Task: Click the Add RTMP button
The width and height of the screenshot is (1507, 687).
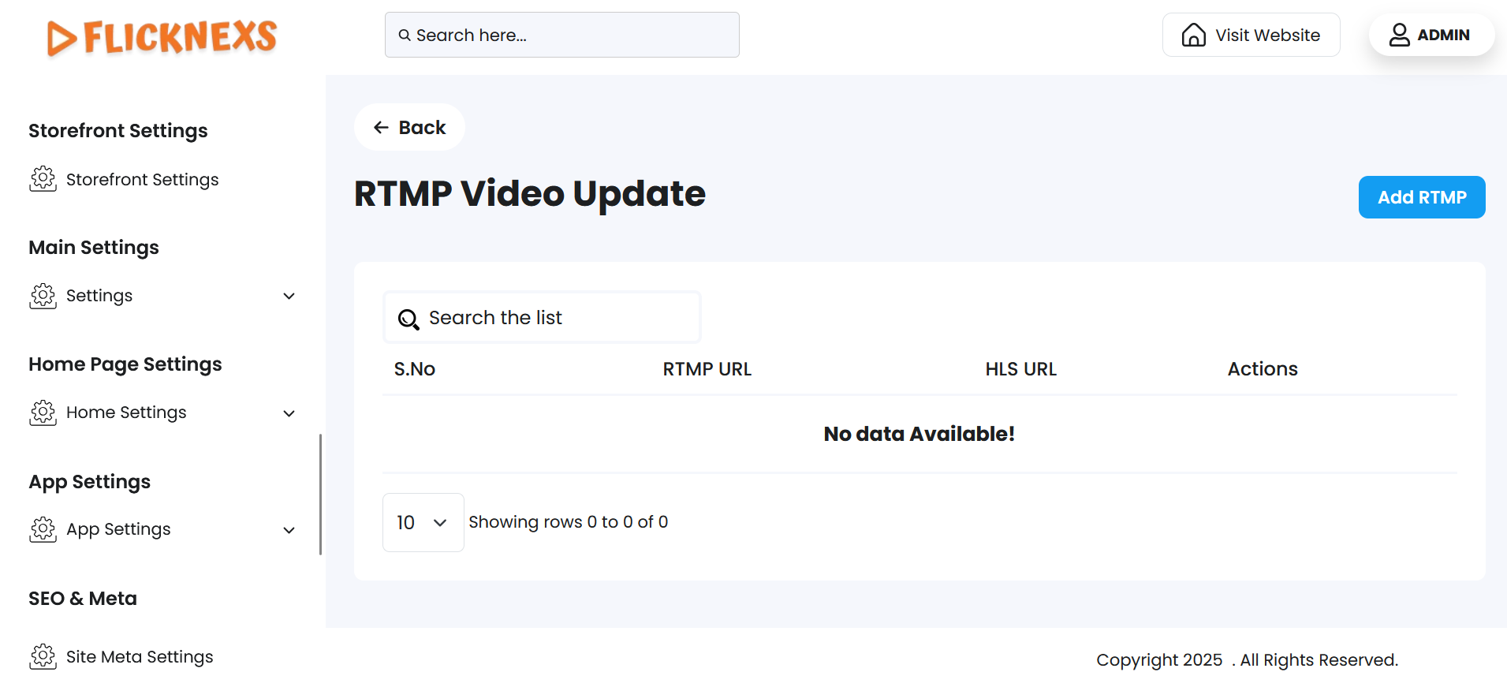Action: click(x=1421, y=197)
